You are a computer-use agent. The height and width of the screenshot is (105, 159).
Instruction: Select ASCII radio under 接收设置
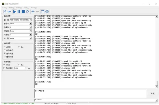[5, 47]
